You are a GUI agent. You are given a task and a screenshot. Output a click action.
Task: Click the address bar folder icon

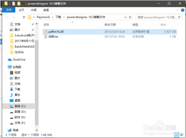coord(30,17)
